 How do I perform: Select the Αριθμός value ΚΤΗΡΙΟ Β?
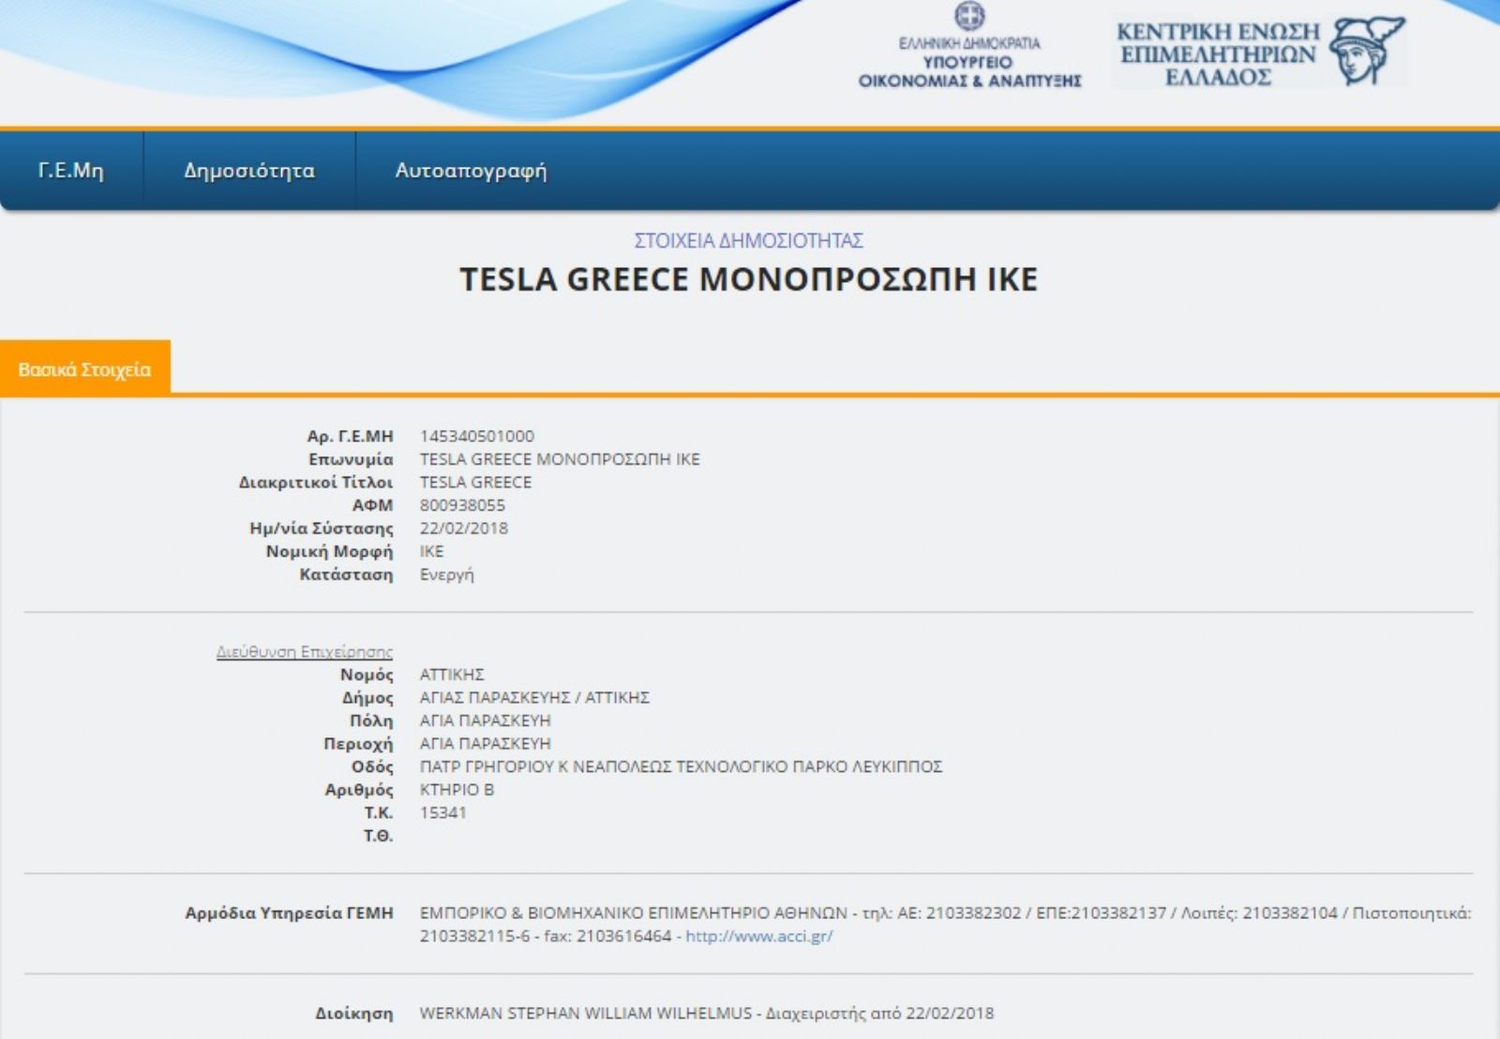pyautogui.click(x=457, y=790)
